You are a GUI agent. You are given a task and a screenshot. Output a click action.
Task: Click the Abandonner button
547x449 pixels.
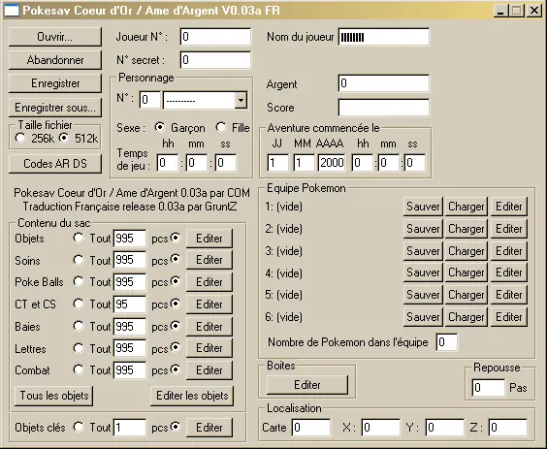[x=55, y=60]
